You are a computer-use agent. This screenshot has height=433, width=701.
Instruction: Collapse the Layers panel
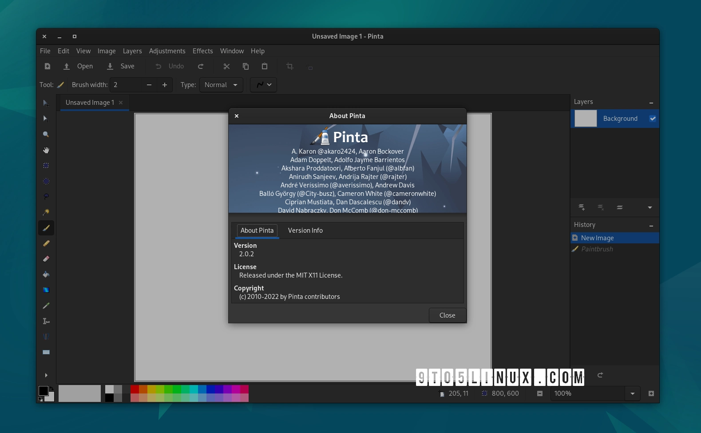[651, 103]
